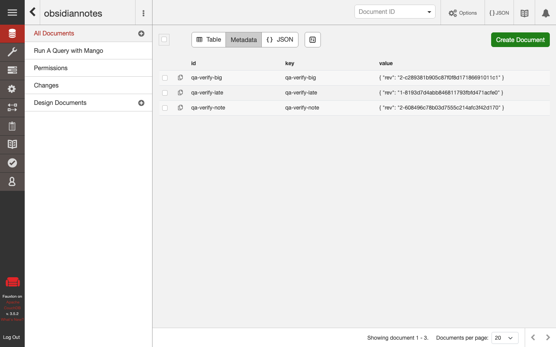Go to the previous page arrow
The height and width of the screenshot is (347, 556).
coord(533,337)
